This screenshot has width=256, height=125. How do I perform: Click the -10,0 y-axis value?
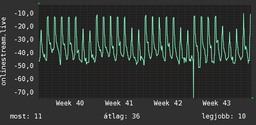coord(24,13)
